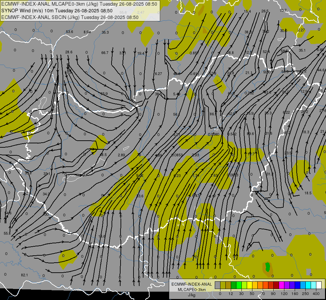This screenshot has width=326, height=300.
Task: Select the lime green legend swatch at 30
Action: pyautogui.click(x=244, y=285)
